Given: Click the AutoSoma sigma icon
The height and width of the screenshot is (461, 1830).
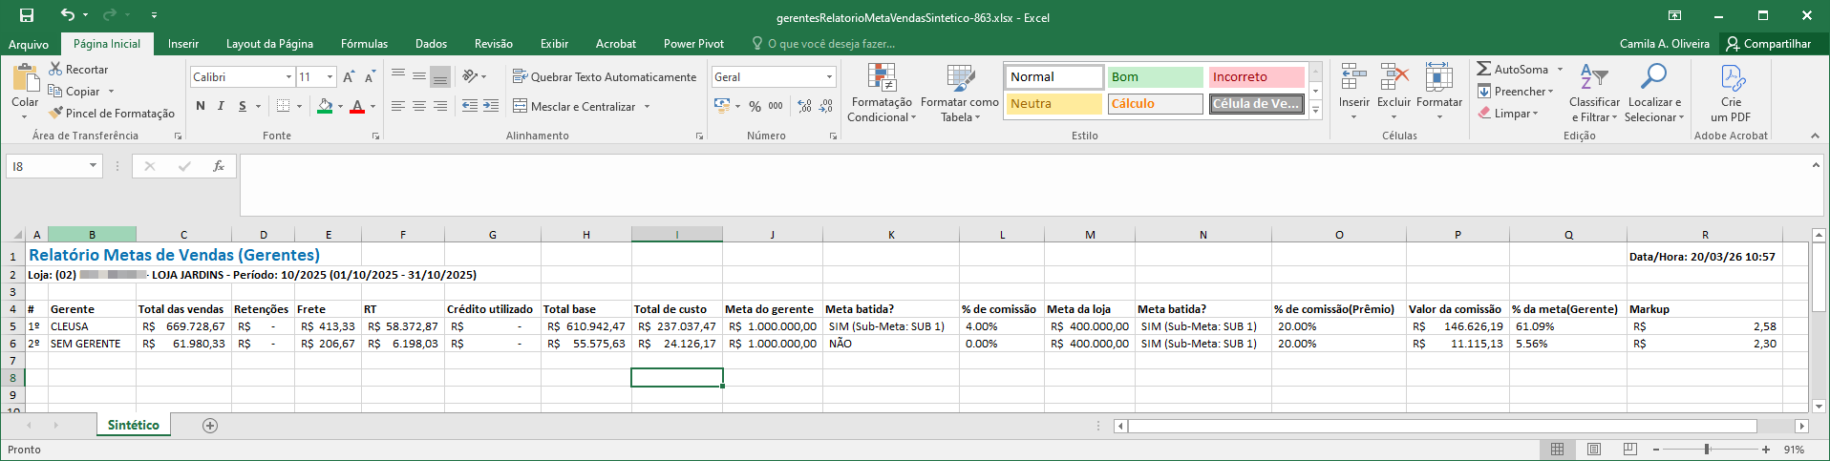Looking at the screenshot, I should point(1483,69).
